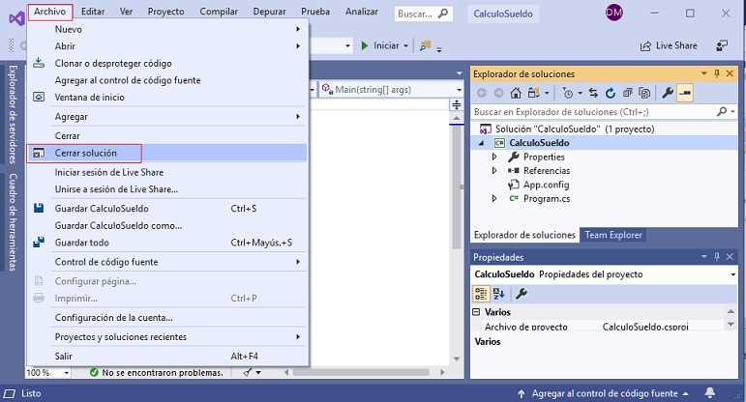746x402 pixels.
Task: Click property pages wrench in Propiedades
Action: point(522,294)
